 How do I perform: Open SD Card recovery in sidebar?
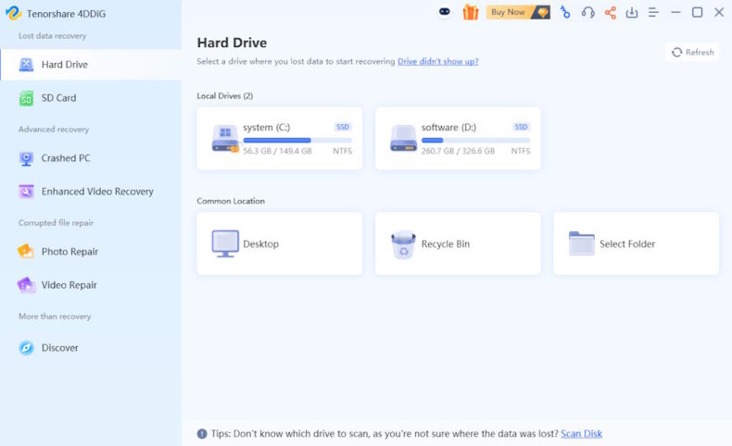click(x=58, y=98)
